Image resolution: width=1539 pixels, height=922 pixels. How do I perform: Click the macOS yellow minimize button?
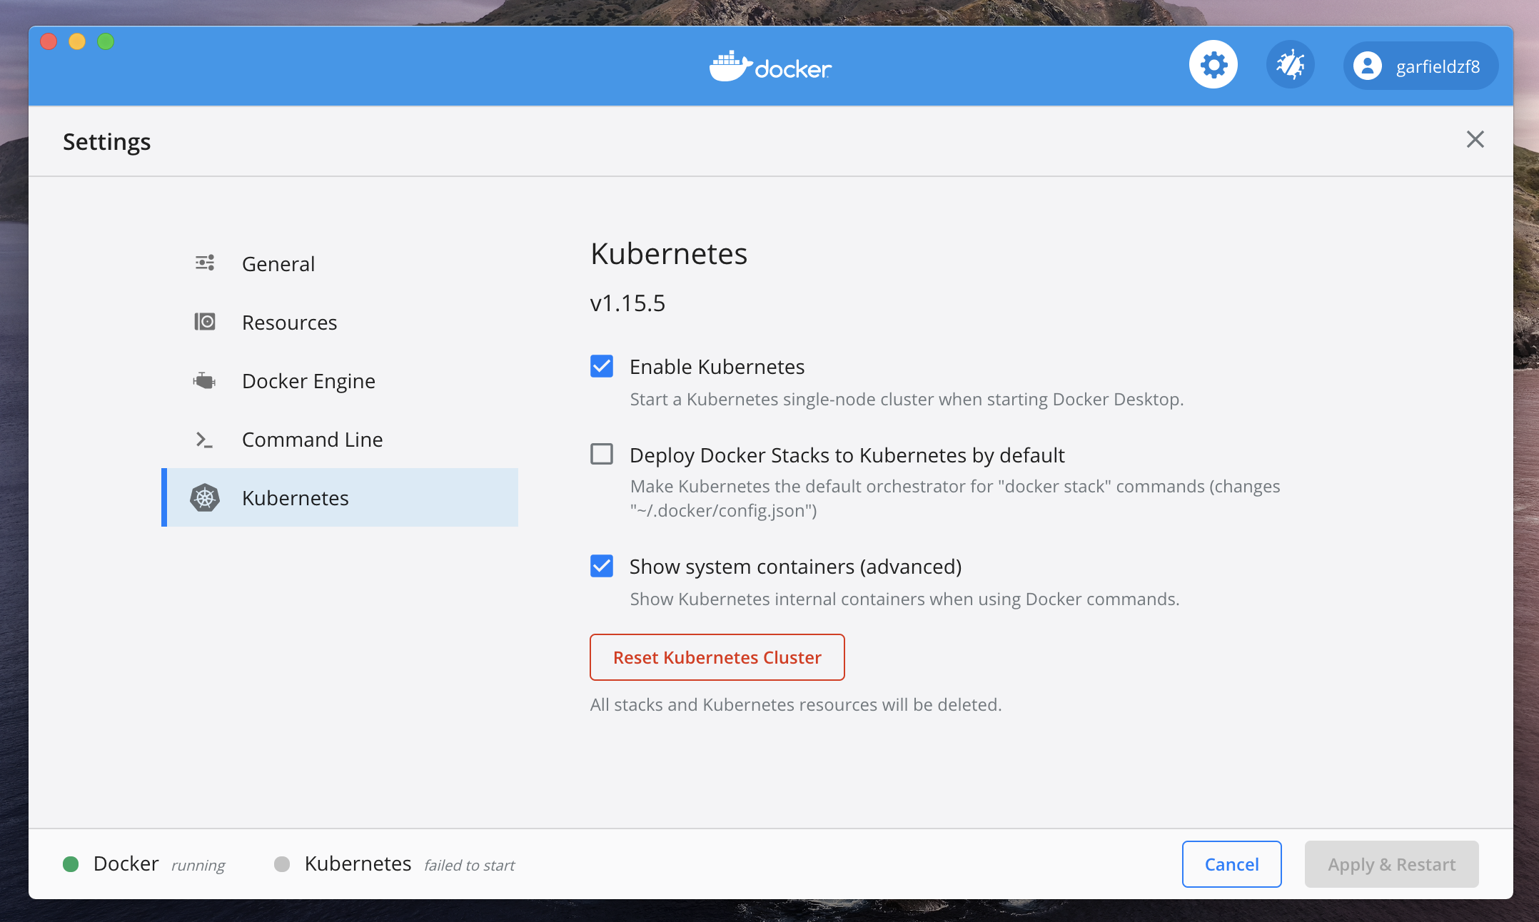[x=77, y=41]
